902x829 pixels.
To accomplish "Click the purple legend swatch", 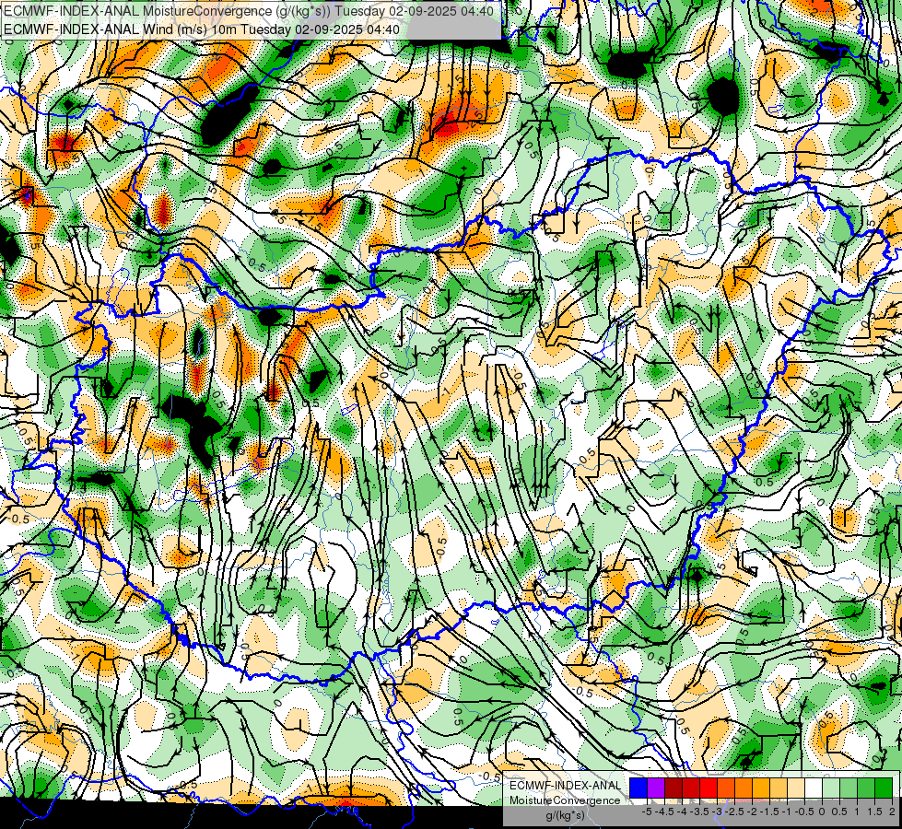I will click(656, 788).
